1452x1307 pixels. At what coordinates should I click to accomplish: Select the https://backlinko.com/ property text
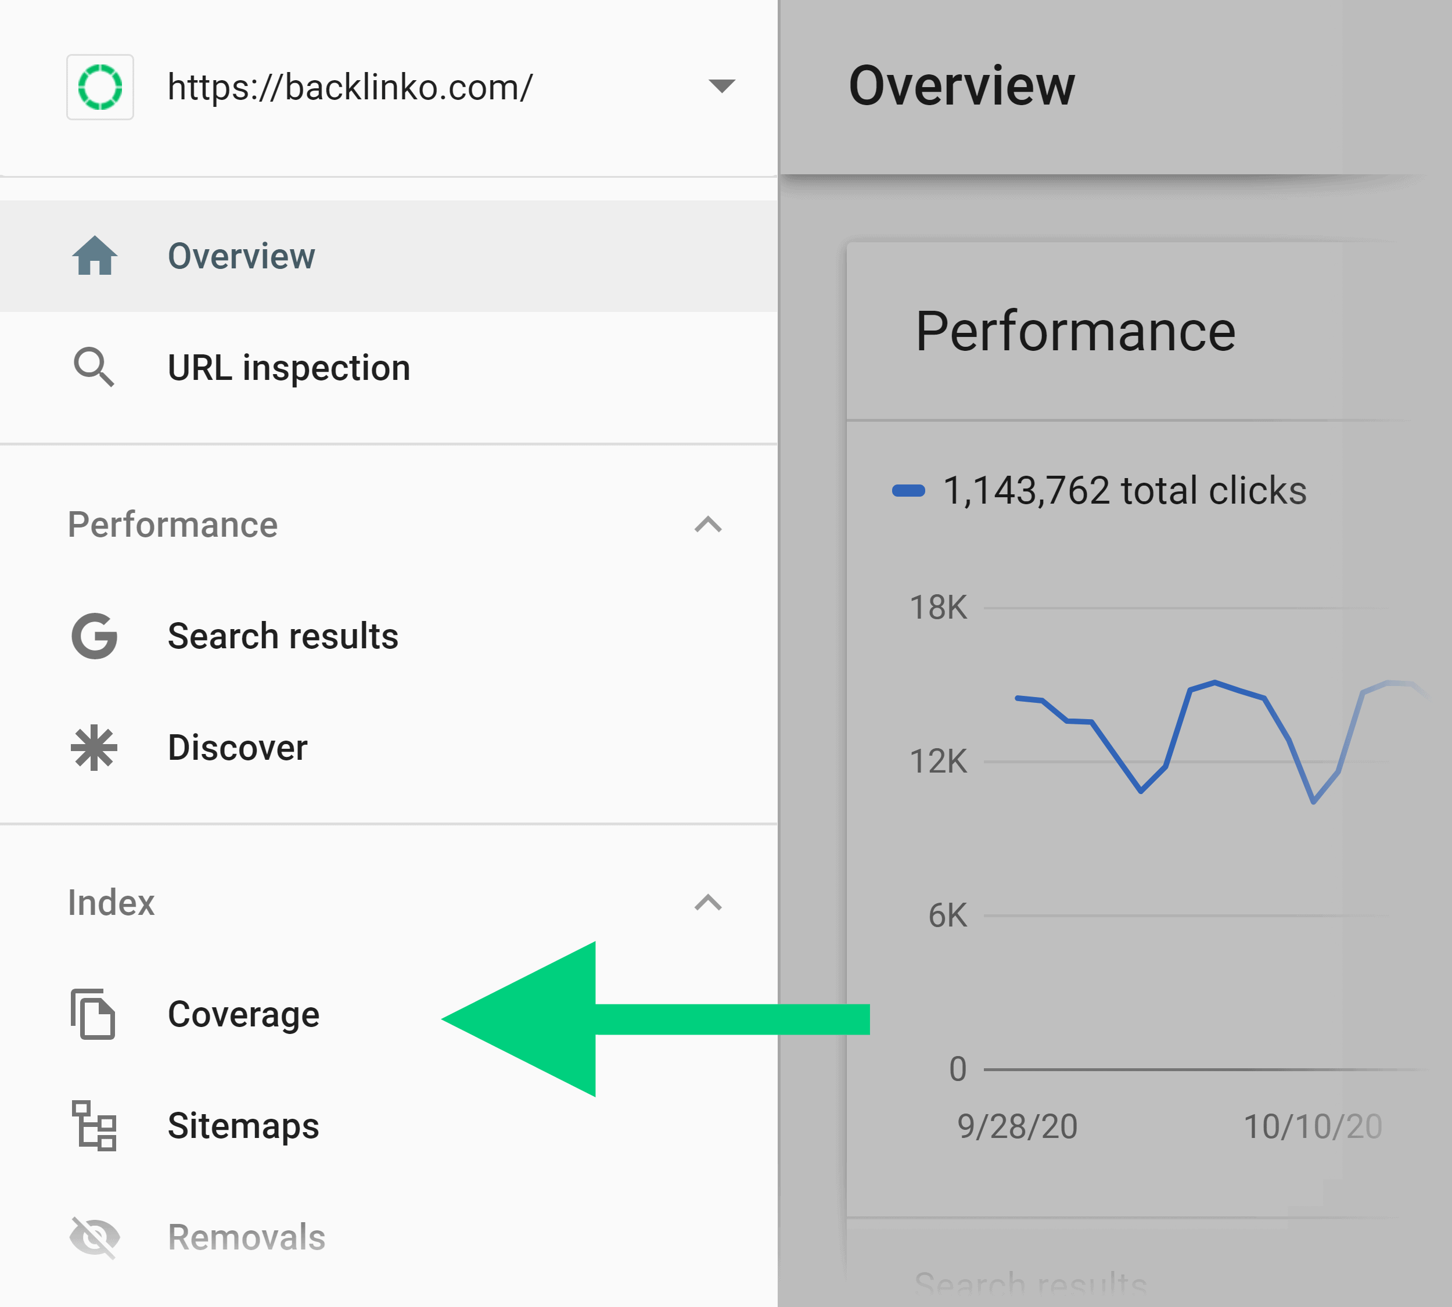pyautogui.click(x=350, y=87)
